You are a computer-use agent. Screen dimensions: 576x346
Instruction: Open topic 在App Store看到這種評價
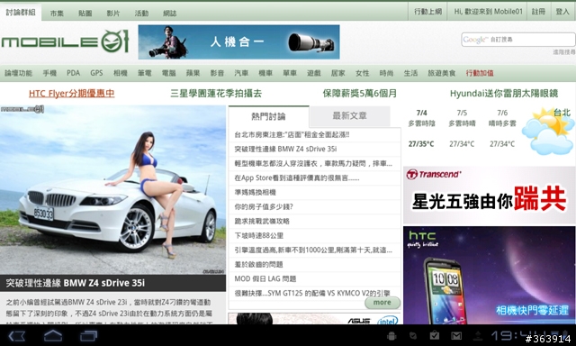pyautogui.click(x=297, y=178)
